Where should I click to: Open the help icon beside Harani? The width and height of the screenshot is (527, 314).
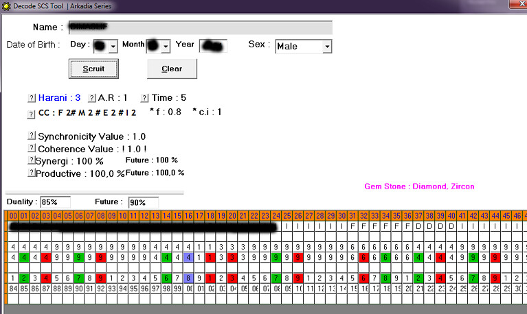coord(31,98)
